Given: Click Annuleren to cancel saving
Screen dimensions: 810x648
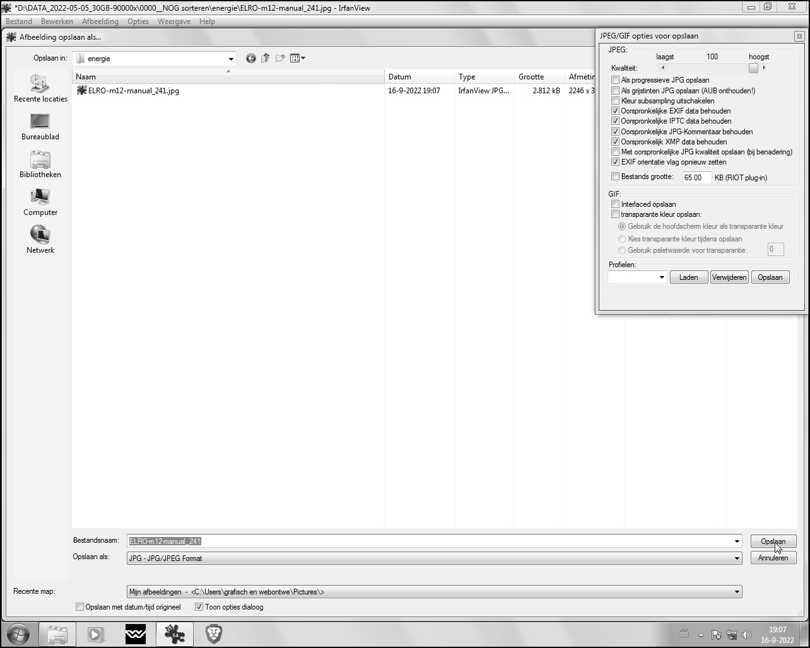Looking at the screenshot, I should point(773,558).
